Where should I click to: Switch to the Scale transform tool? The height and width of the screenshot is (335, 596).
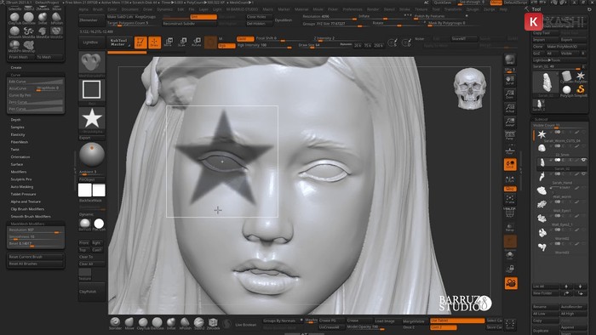[182, 43]
